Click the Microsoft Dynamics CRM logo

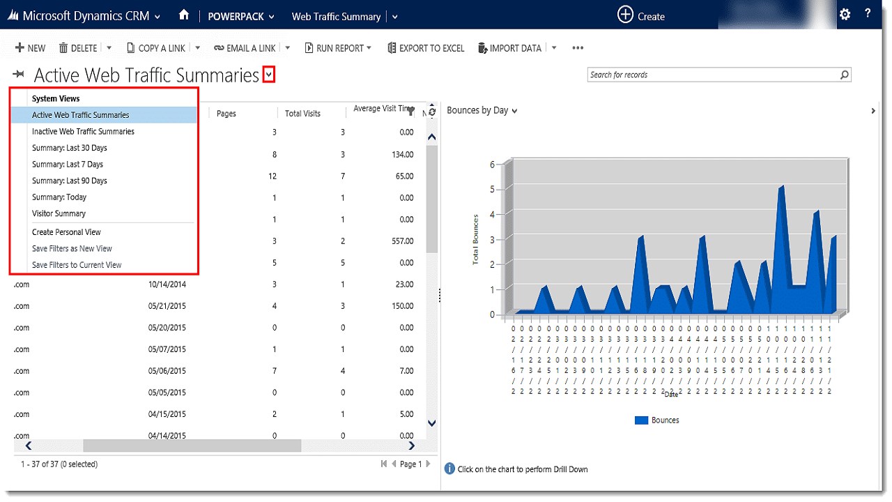click(x=13, y=15)
